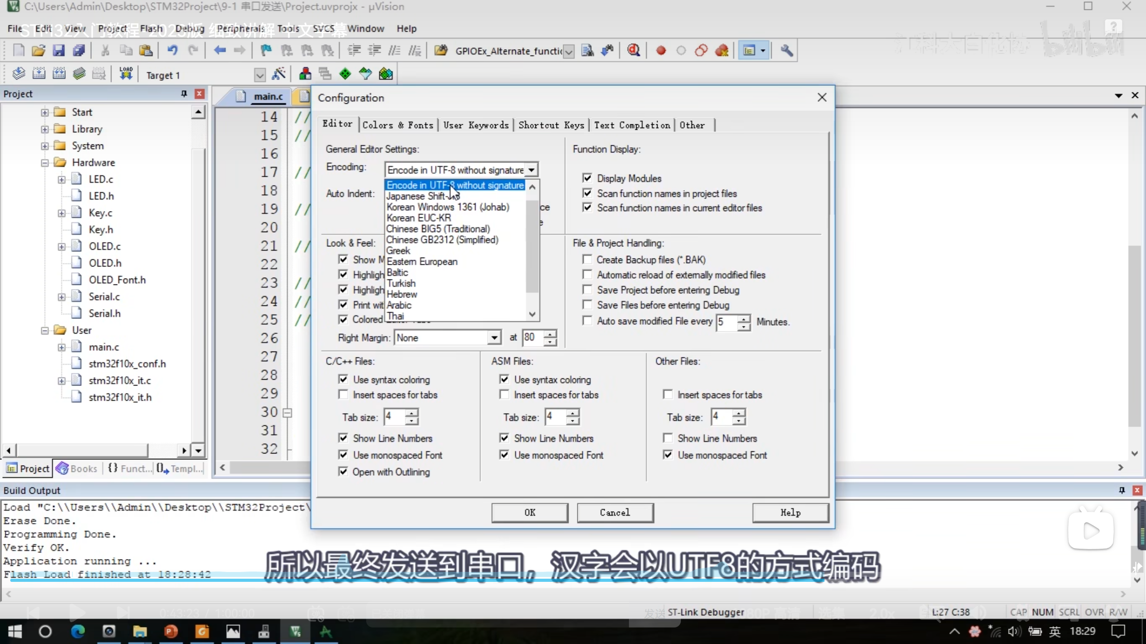Viewport: 1146px width, 644px height.
Task: Click the Download LOAD toolbar icon
Action: click(x=126, y=74)
